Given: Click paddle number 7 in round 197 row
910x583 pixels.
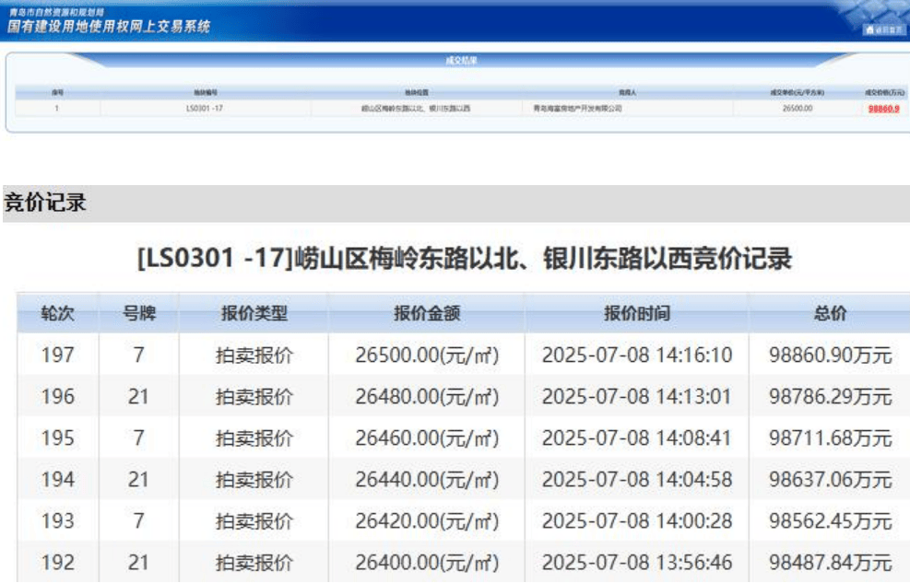Looking at the screenshot, I should 138,355.
